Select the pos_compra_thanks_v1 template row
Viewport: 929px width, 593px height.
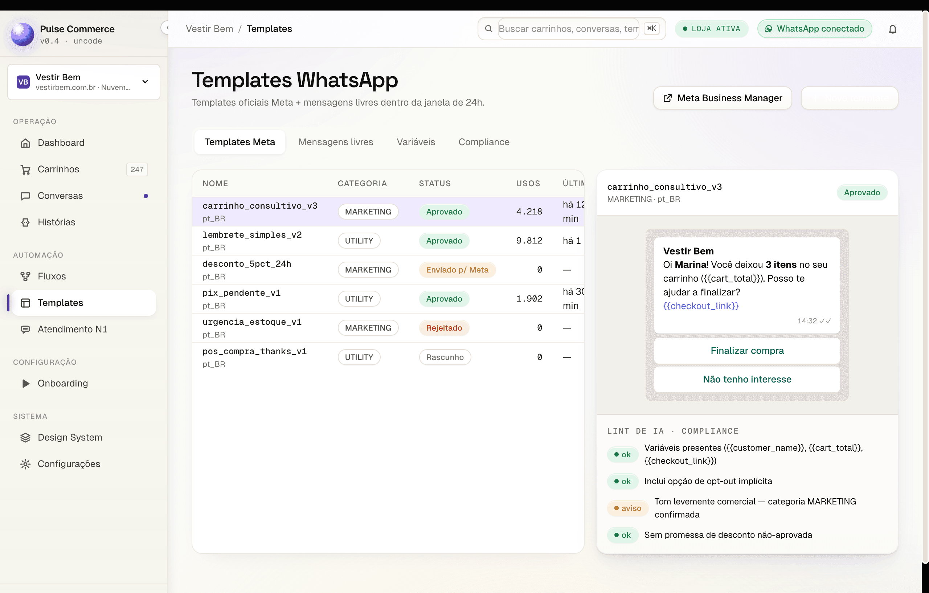click(388, 357)
